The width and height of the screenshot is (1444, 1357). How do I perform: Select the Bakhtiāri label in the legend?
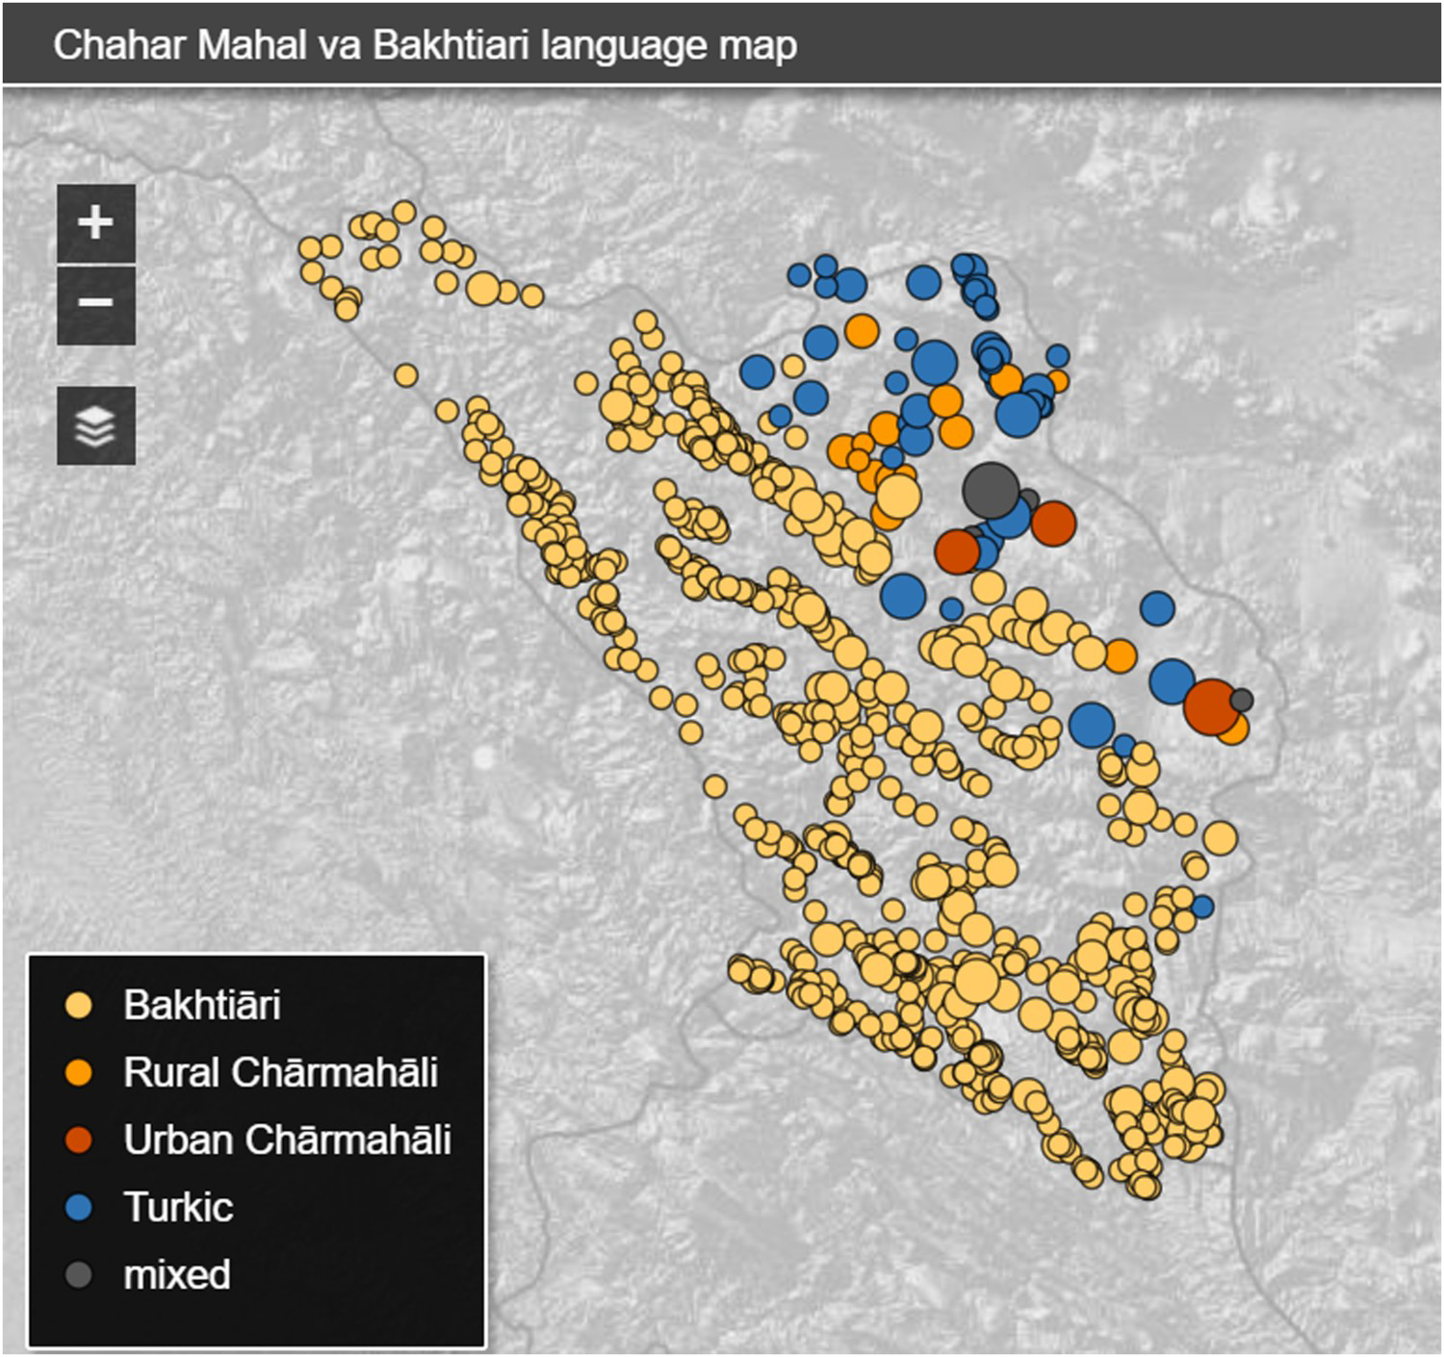202,1006
